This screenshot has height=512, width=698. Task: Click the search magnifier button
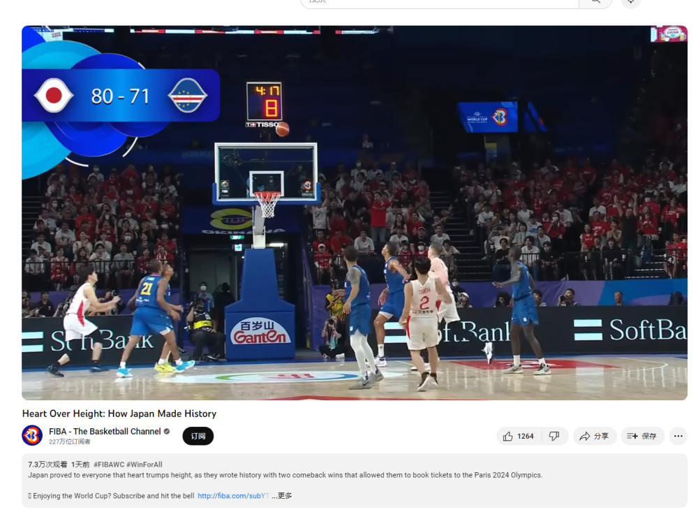pyautogui.click(x=595, y=2)
